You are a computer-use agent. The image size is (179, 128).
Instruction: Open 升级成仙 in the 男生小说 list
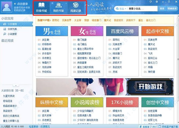click(x=47, y=72)
